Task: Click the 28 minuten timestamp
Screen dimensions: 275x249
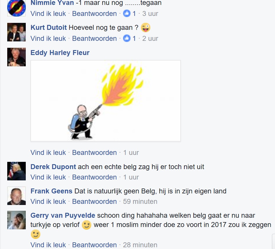Action: point(140,245)
